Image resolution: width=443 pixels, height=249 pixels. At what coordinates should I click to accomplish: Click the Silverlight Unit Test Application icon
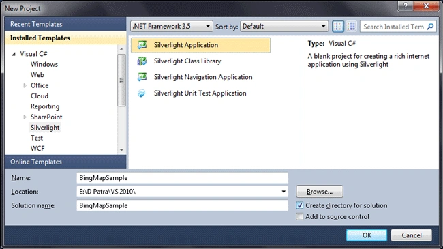point(142,93)
